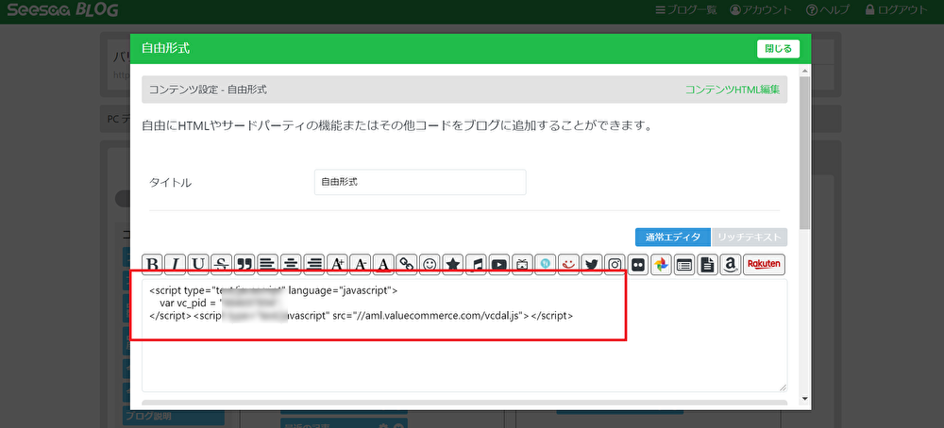Insert Twitter embed

tap(591, 264)
